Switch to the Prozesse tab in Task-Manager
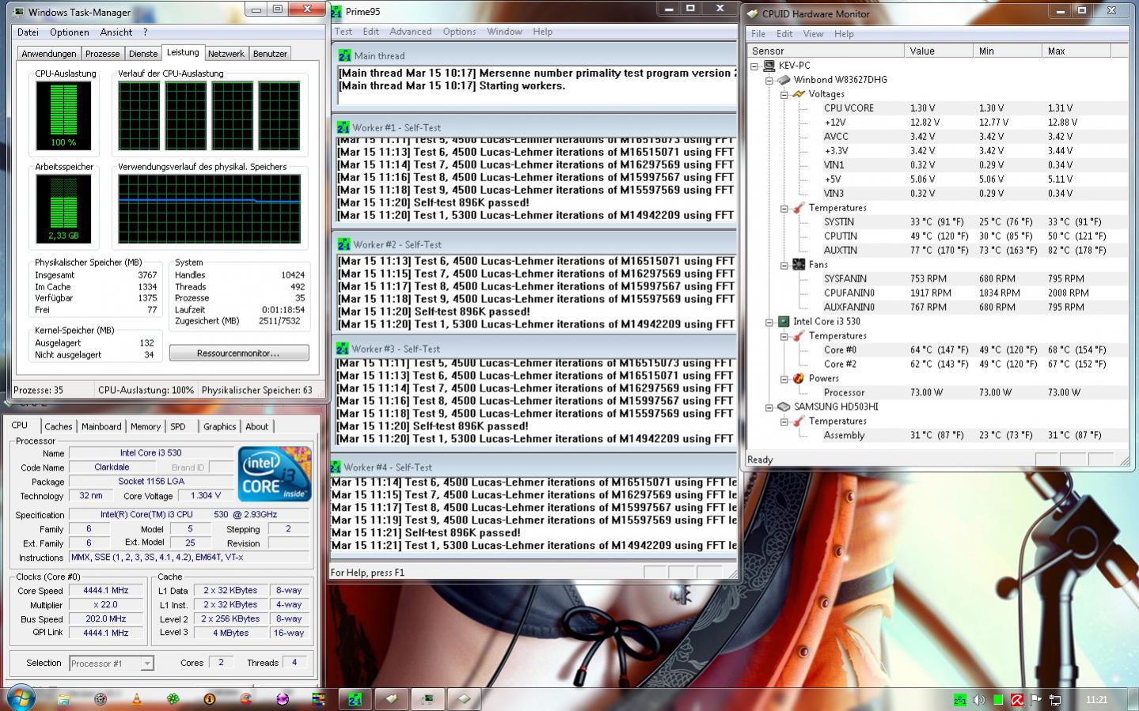 click(x=102, y=54)
